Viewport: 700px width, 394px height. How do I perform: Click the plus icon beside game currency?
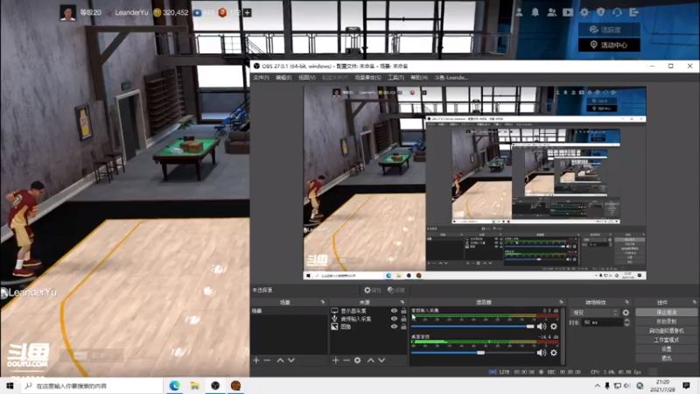tap(248, 12)
